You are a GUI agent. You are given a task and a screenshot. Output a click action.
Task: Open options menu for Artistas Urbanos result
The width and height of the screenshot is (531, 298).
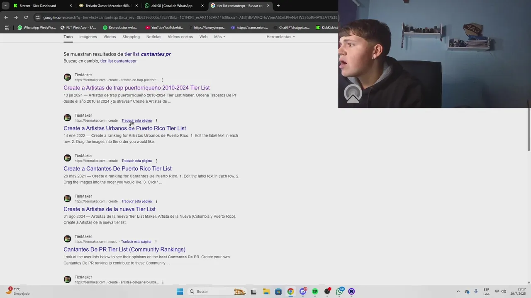156,121
